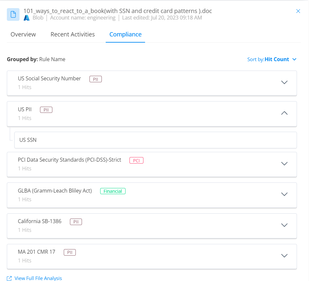This screenshot has height=281, width=309.
Task: Expand the MA 201 CMR 17 rule
Action: point(284,256)
